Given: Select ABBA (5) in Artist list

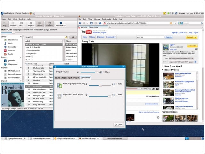Looking at the screenshot, I should point(44,56).
